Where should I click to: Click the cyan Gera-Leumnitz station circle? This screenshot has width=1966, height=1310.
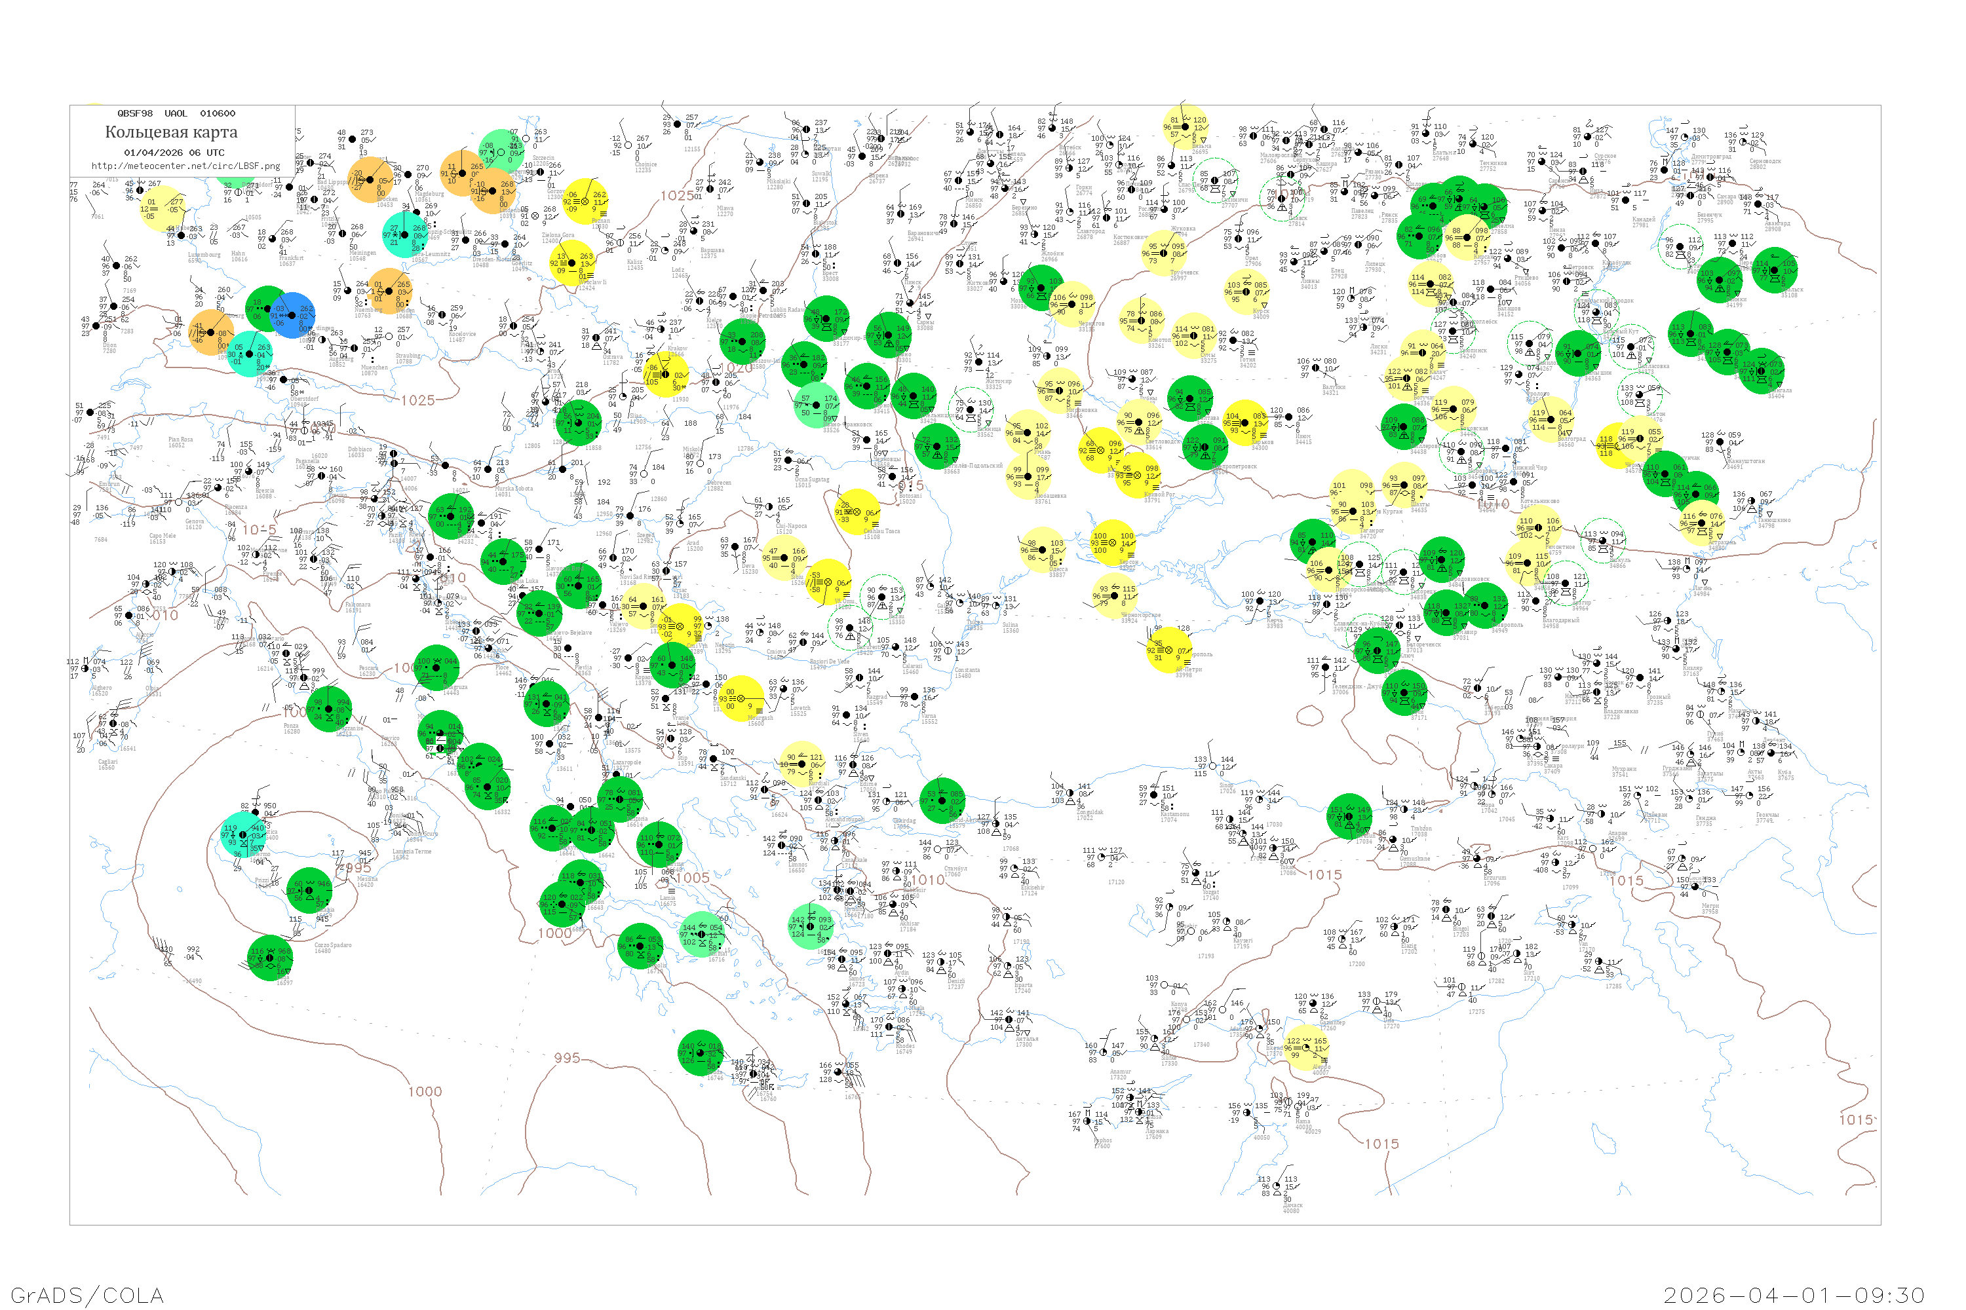point(406,234)
